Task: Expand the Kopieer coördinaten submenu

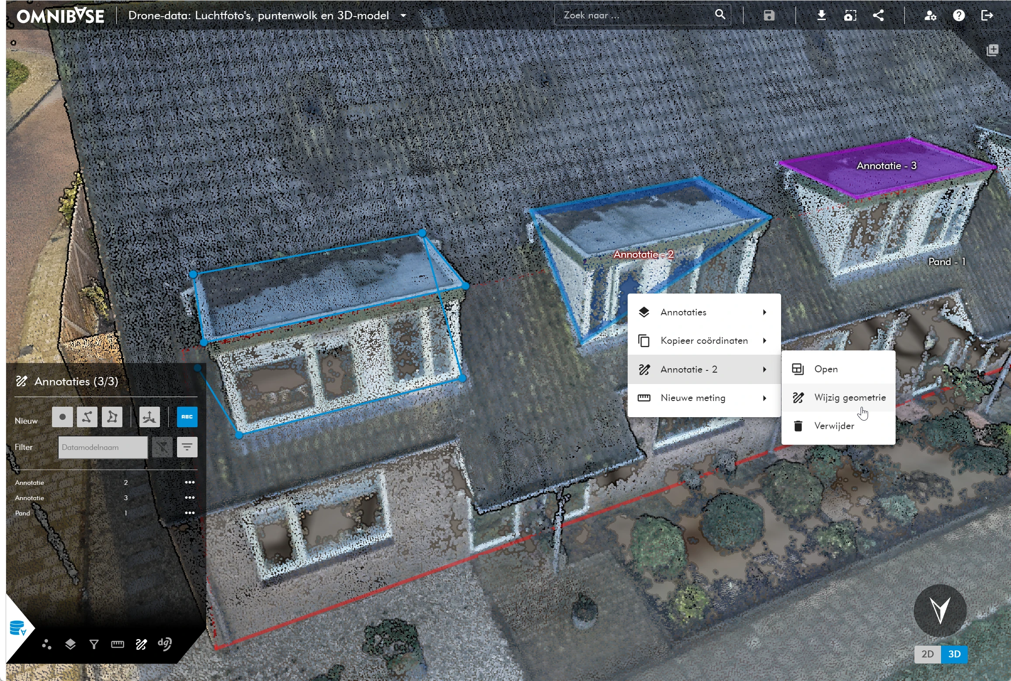Action: [x=704, y=341]
